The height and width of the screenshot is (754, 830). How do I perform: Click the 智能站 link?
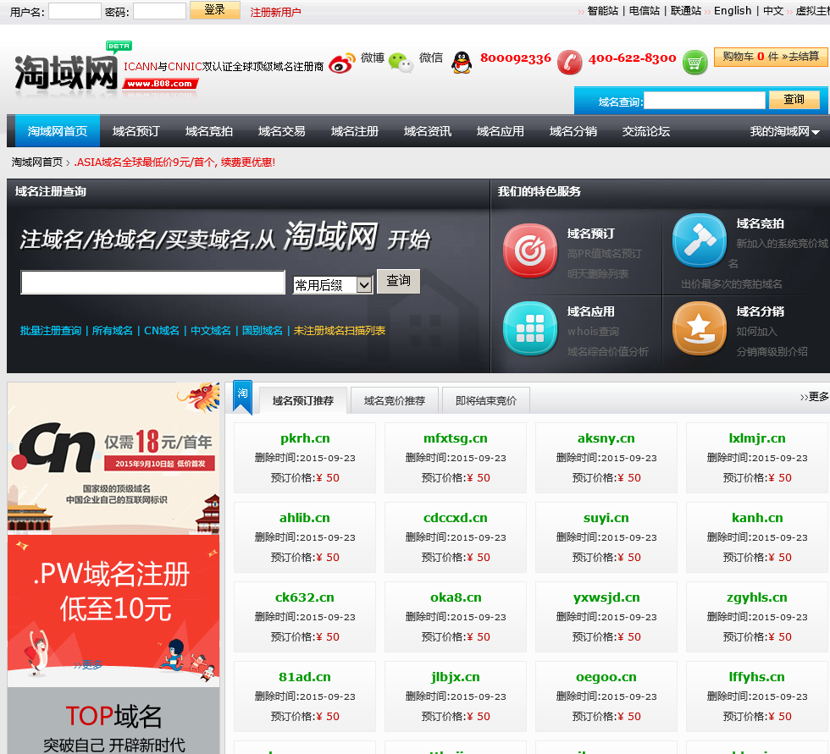point(603,11)
